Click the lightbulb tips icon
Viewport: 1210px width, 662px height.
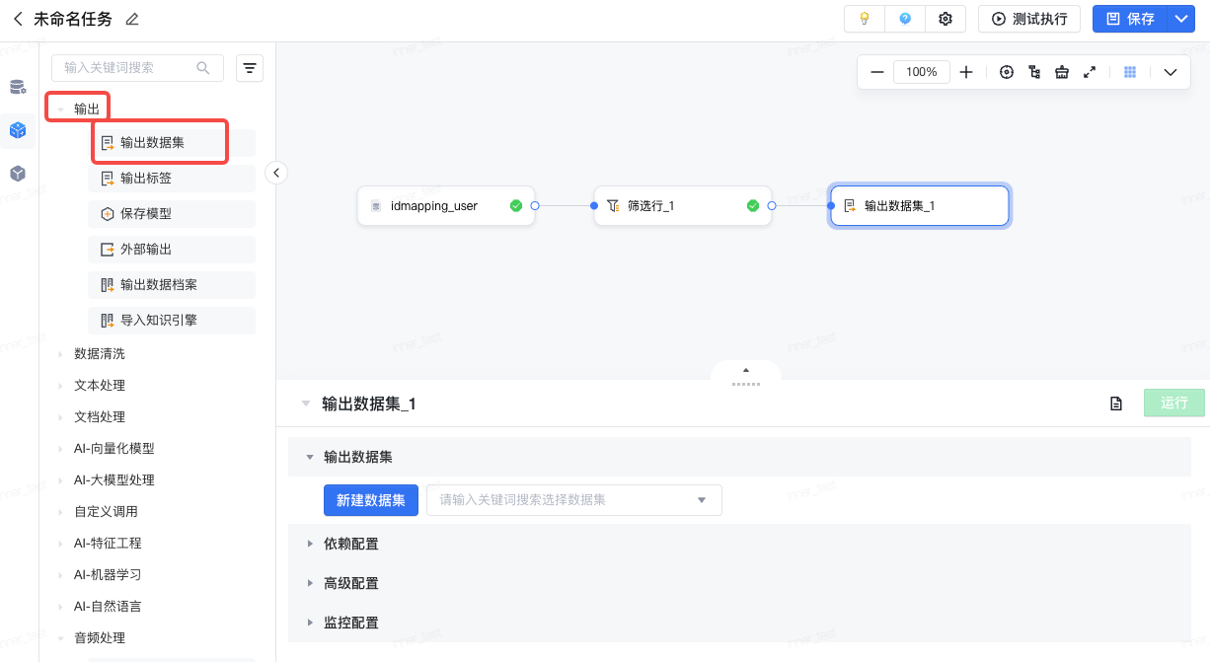click(x=865, y=19)
